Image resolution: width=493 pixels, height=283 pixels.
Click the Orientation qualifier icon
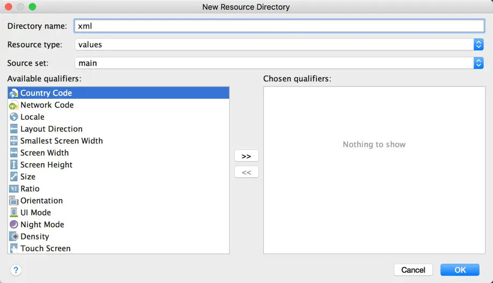click(13, 201)
